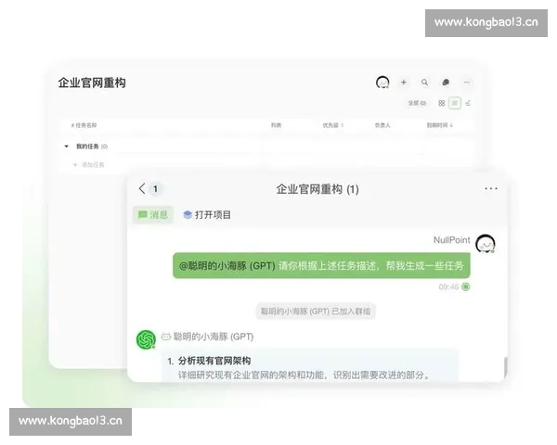Click chat title 企业官网重构 (1)
This screenshot has height=445, width=557.
(x=317, y=189)
